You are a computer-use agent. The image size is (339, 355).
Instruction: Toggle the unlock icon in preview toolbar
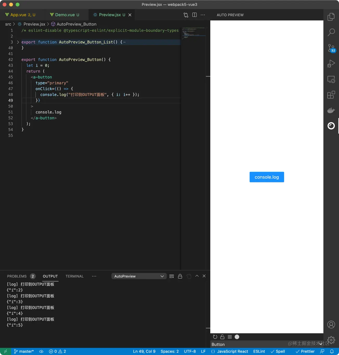pyautogui.click(x=222, y=337)
